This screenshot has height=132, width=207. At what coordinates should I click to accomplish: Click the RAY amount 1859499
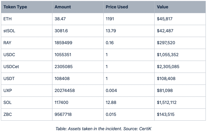[64, 43]
